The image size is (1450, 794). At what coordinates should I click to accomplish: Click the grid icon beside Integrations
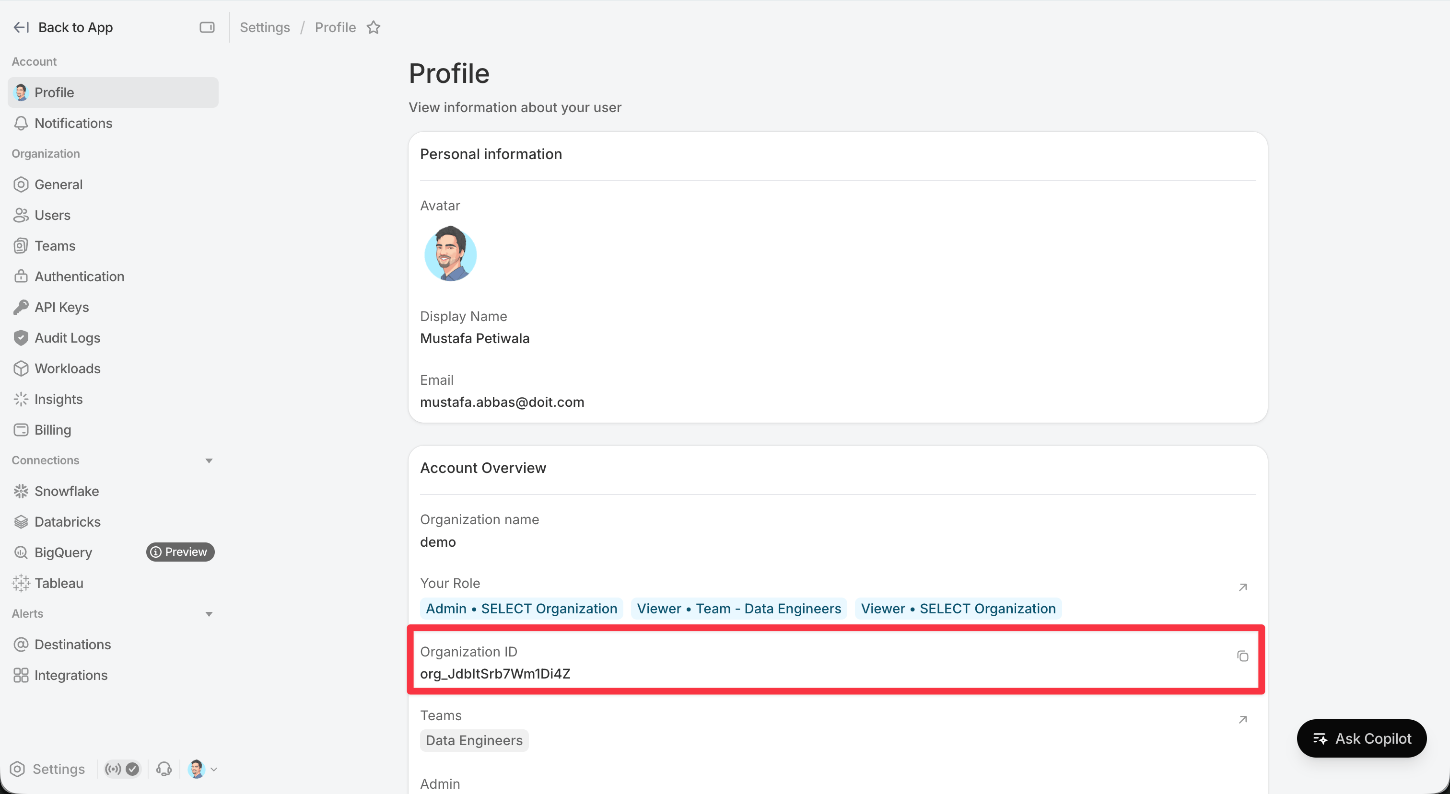21,675
